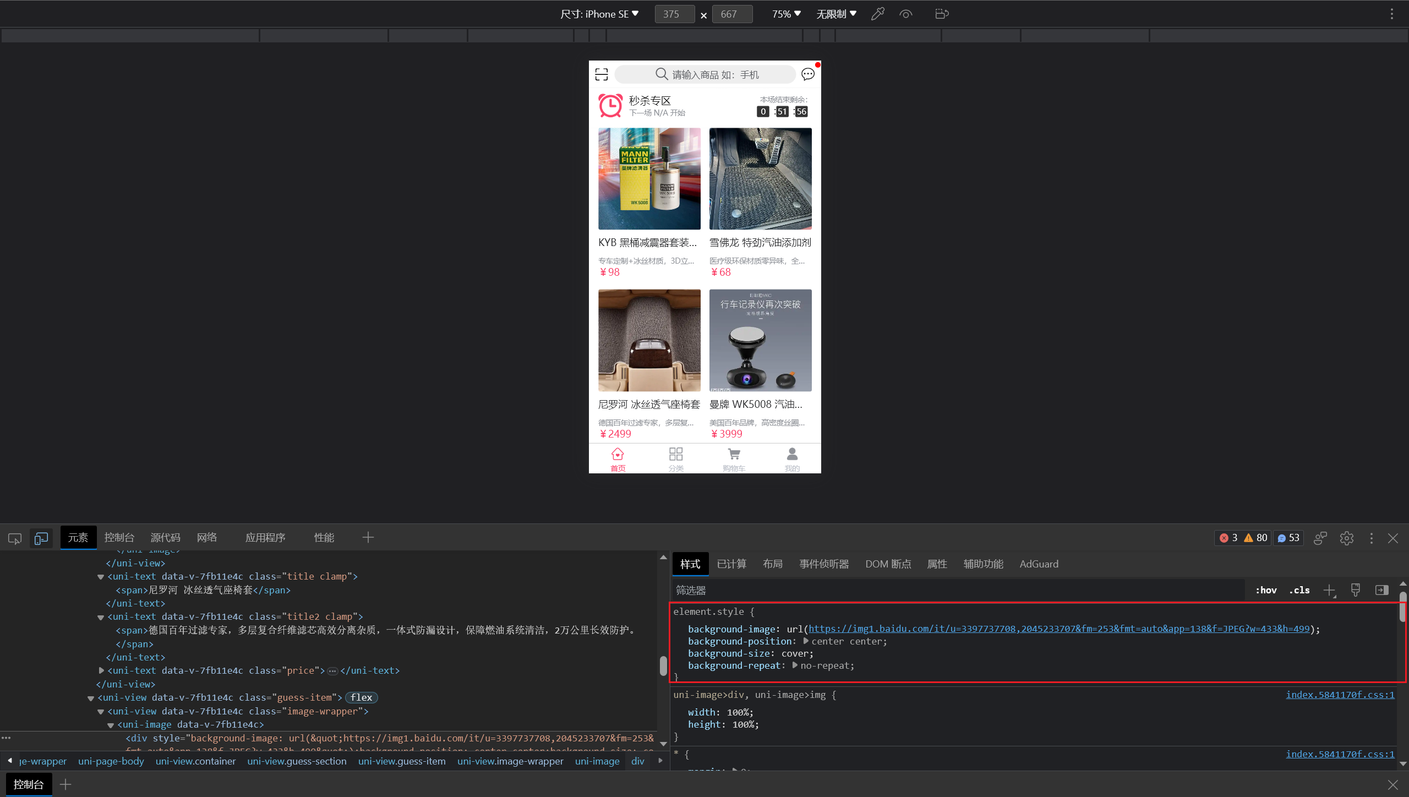Viewport: 1409px width, 797px height.
Task: Switch to the 性能 performance tab
Action: tap(324, 537)
